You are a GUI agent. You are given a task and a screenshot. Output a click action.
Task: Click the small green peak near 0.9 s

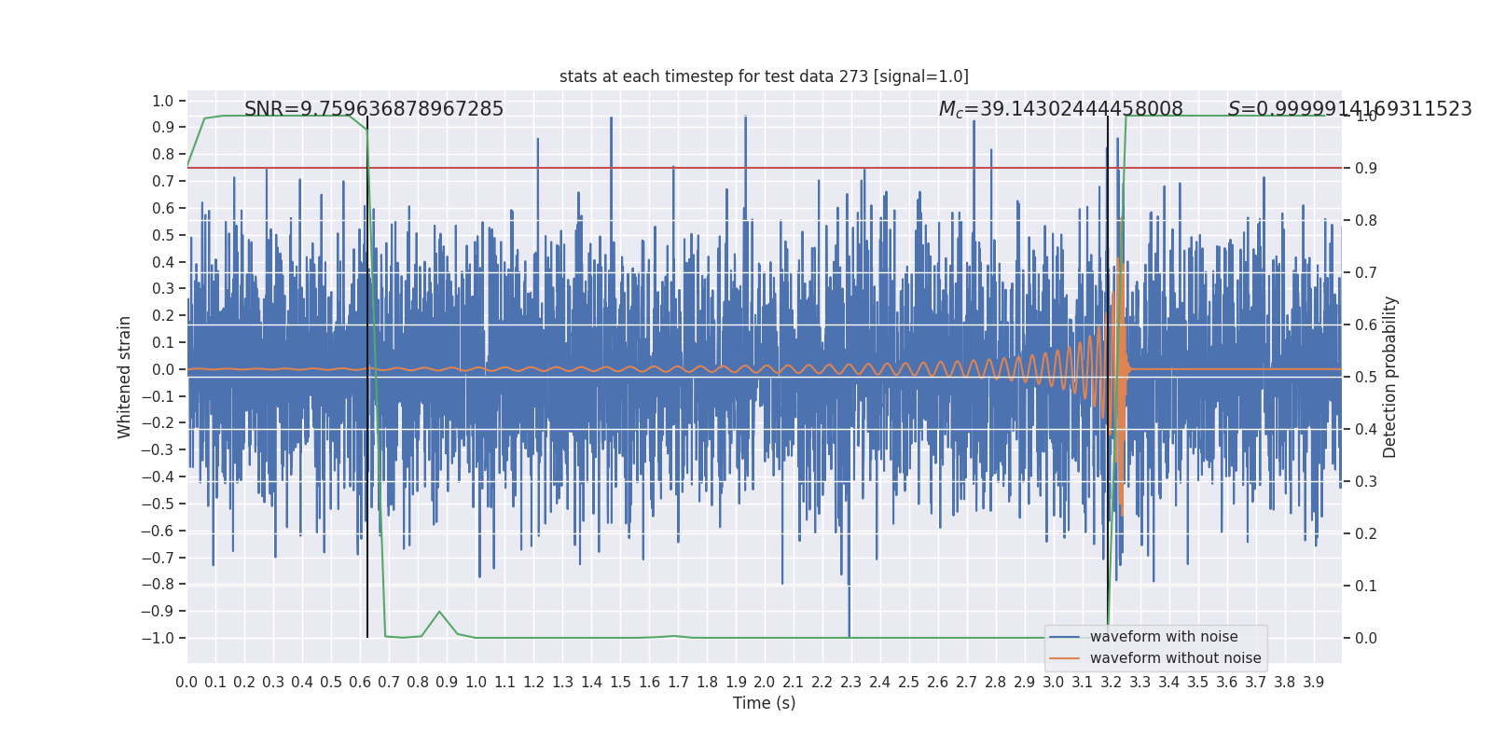click(x=439, y=613)
